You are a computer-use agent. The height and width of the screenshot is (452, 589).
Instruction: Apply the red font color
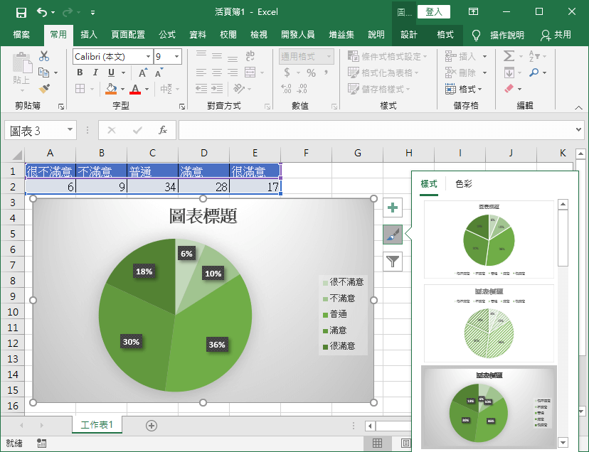(x=135, y=89)
